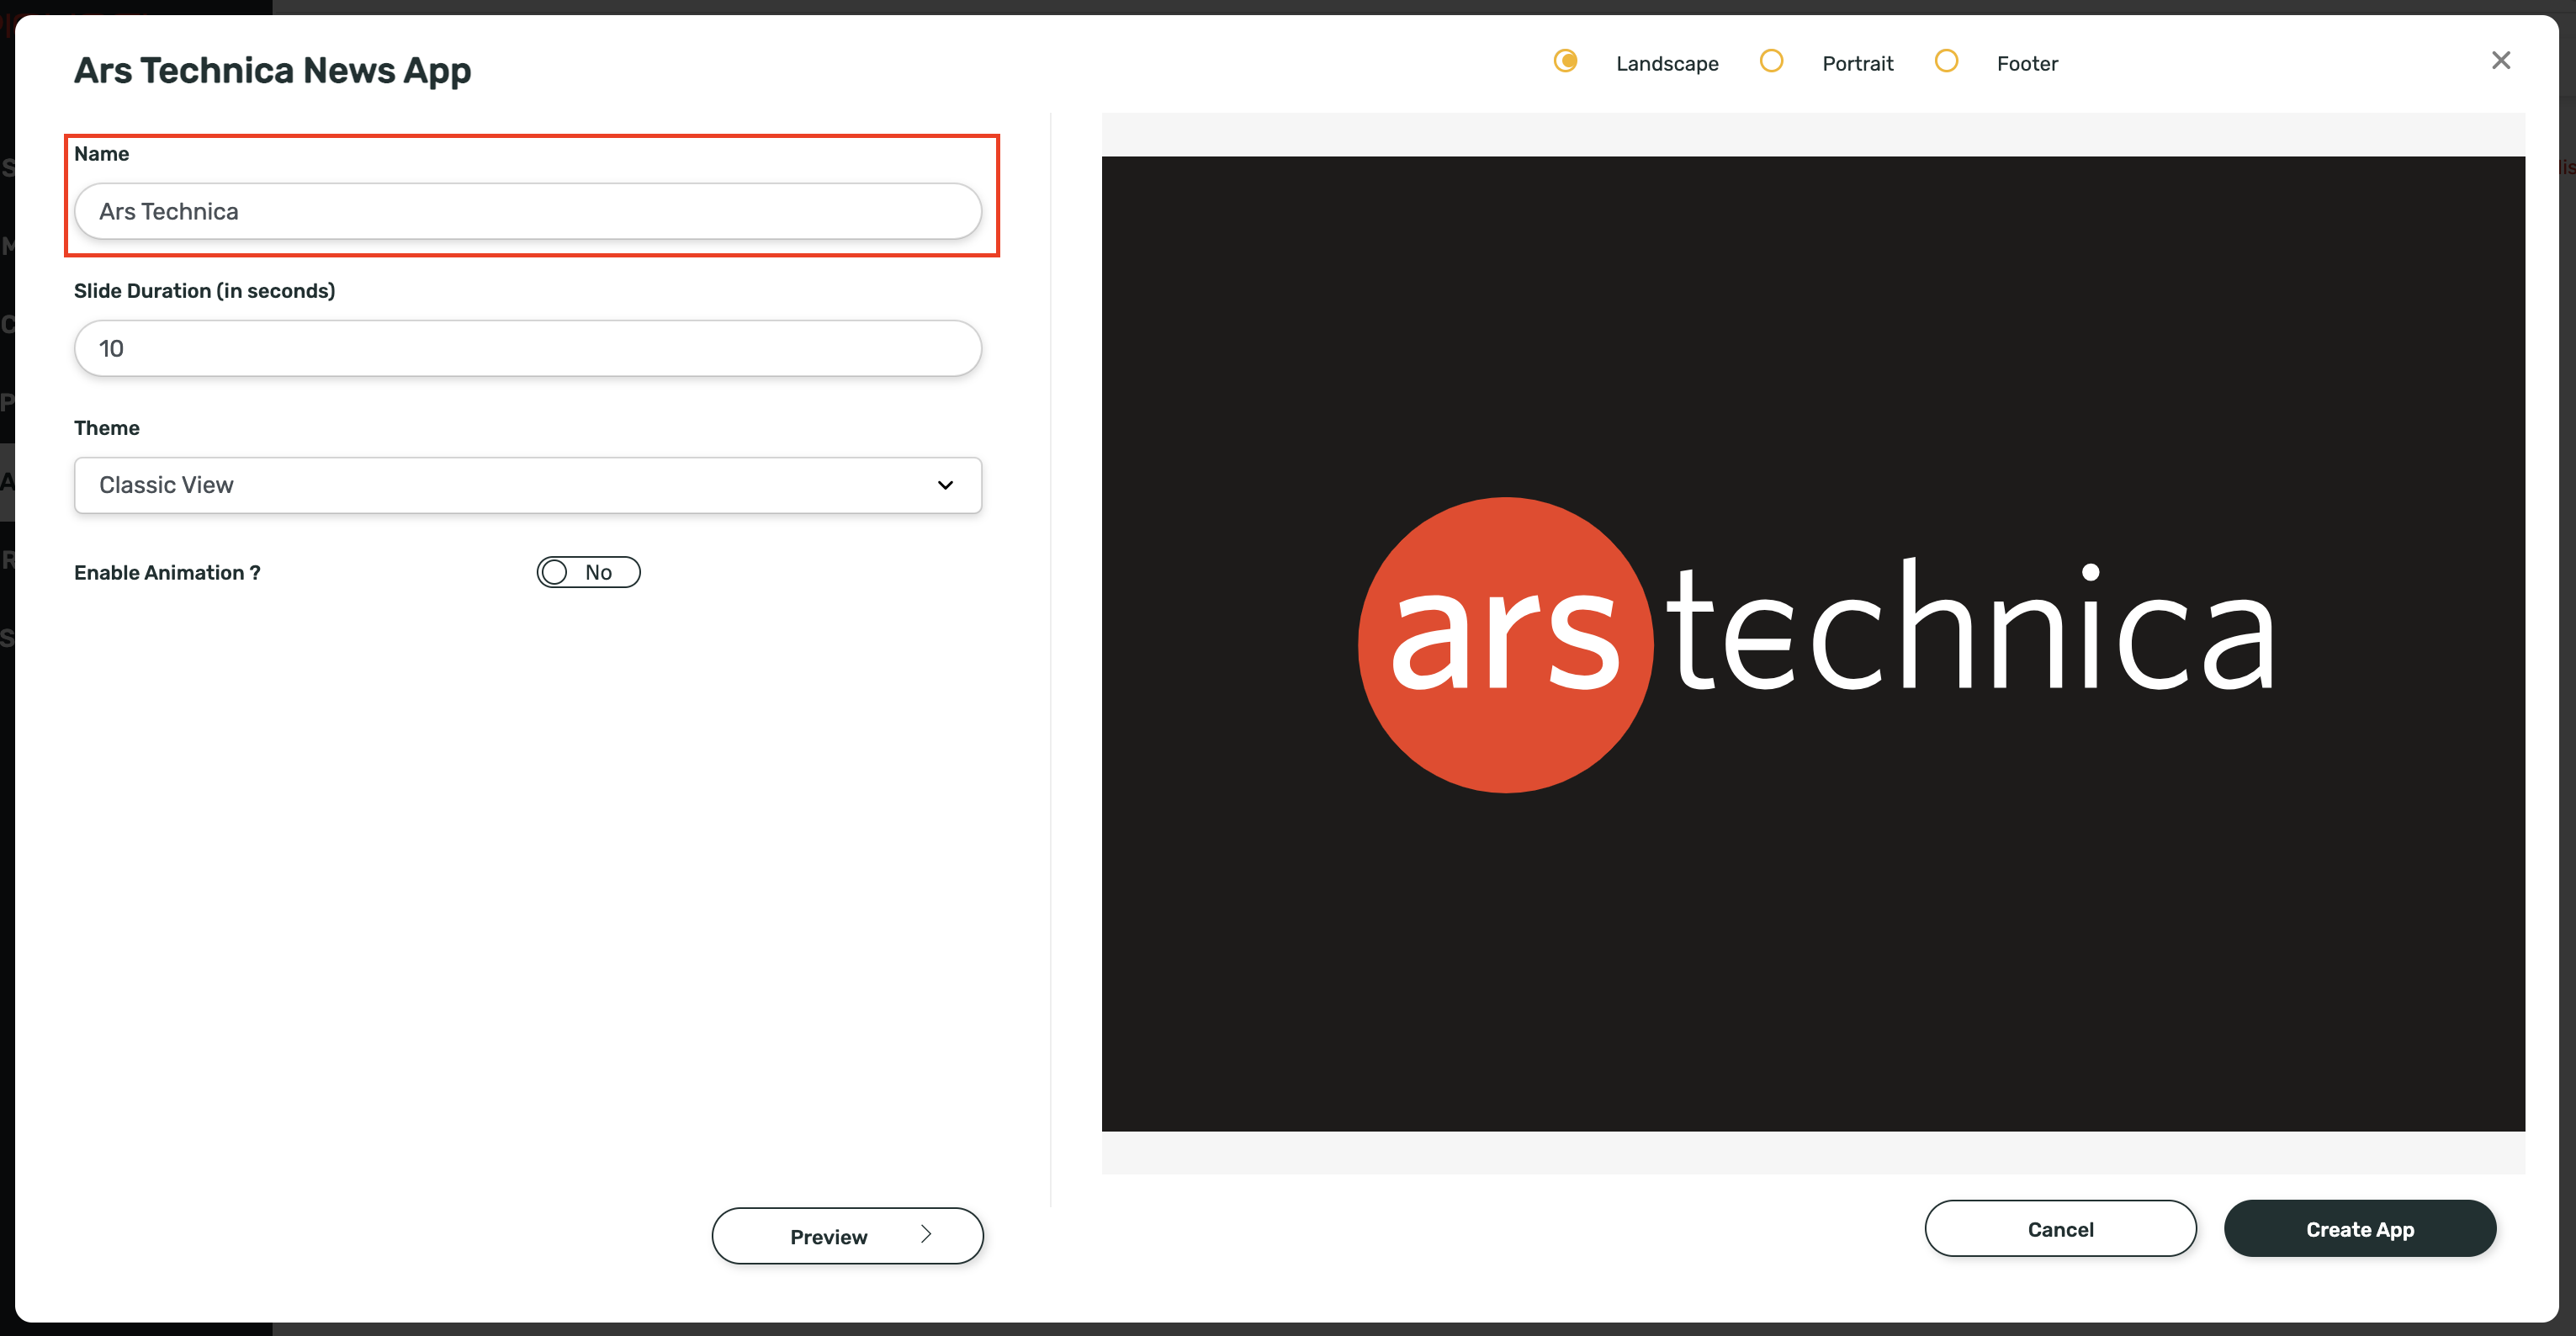Viewport: 2576px width, 1336px height.
Task: Click the arrow icon in Preview button
Action: [926, 1234]
